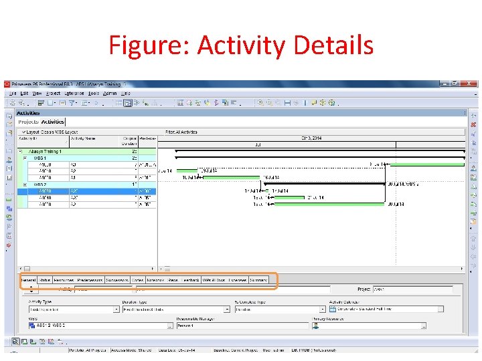482x361 pixels.
Task: Open the Layout options dropdown arrow
Action: [x=23, y=132]
